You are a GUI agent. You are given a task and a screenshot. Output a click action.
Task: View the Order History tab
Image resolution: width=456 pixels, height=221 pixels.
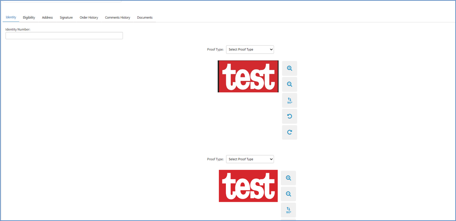[89, 17]
